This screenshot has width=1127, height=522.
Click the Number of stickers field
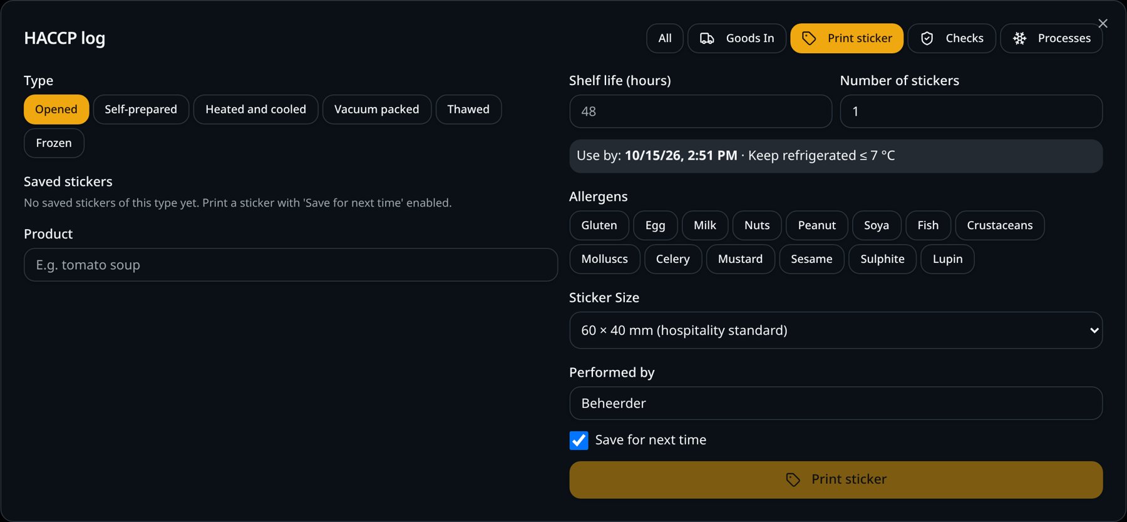[x=971, y=111]
